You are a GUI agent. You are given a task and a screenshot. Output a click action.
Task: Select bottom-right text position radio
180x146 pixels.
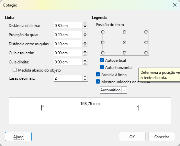click(146, 53)
